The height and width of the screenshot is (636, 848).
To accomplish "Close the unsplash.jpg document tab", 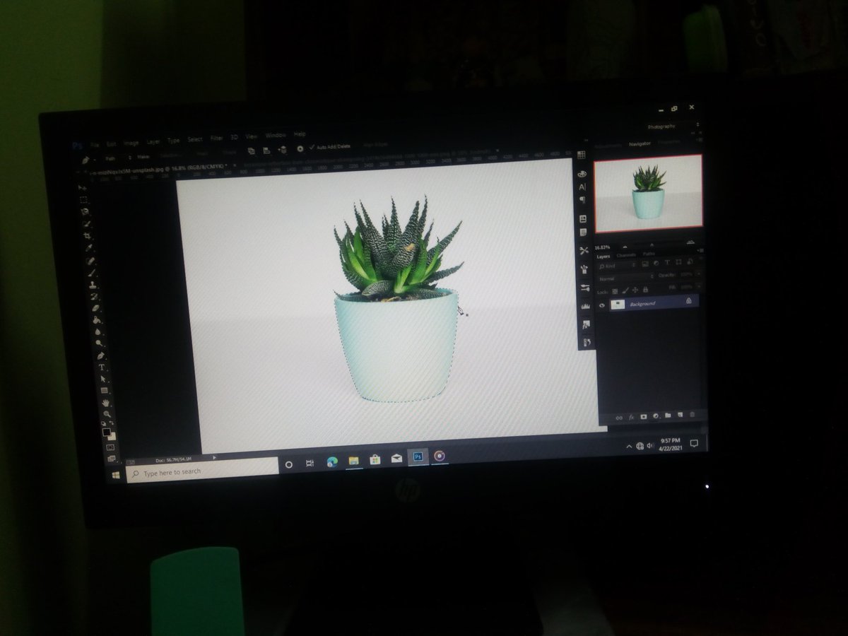I will pos(235,165).
